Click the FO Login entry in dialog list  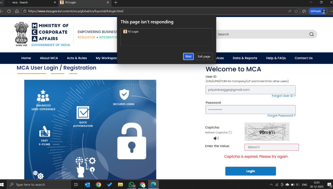[x=167, y=32]
